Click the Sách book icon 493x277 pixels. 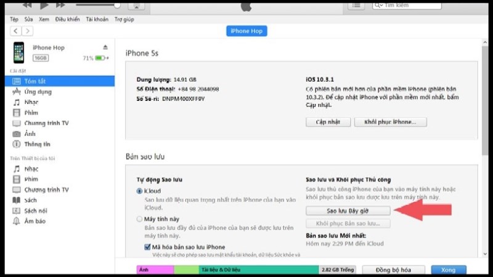17,200
